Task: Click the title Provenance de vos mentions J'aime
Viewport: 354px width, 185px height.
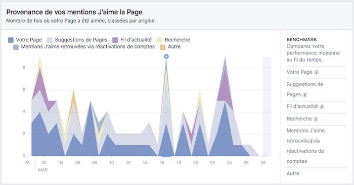Action: [74, 12]
